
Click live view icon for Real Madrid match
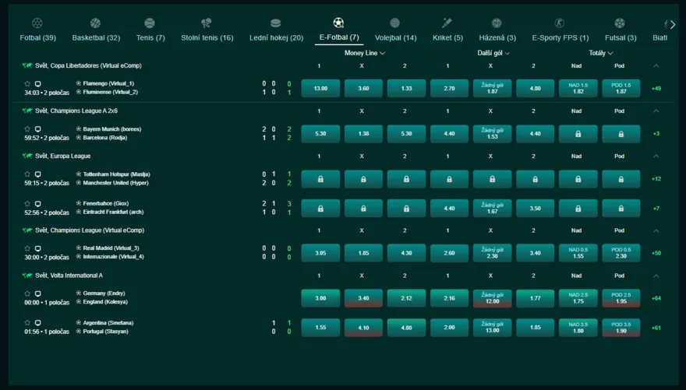click(x=37, y=249)
